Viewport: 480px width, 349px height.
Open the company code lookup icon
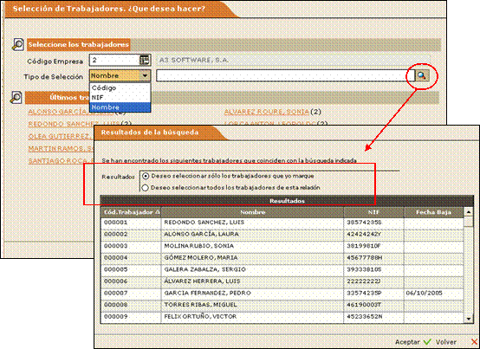[145, 60]
